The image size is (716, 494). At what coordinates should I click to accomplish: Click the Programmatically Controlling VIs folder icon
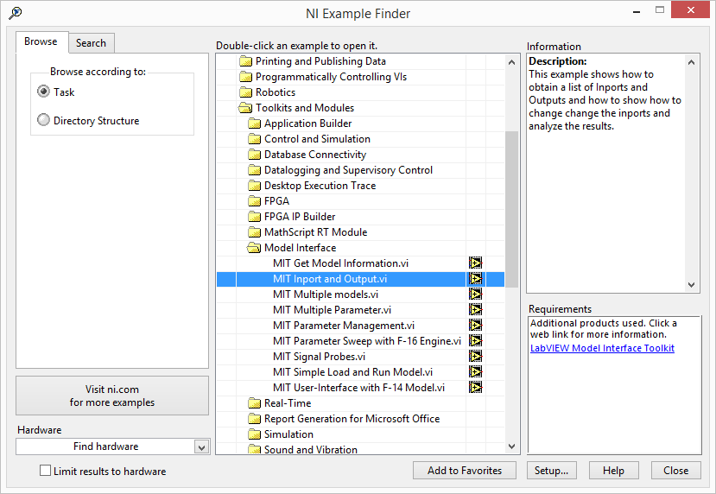245,77
